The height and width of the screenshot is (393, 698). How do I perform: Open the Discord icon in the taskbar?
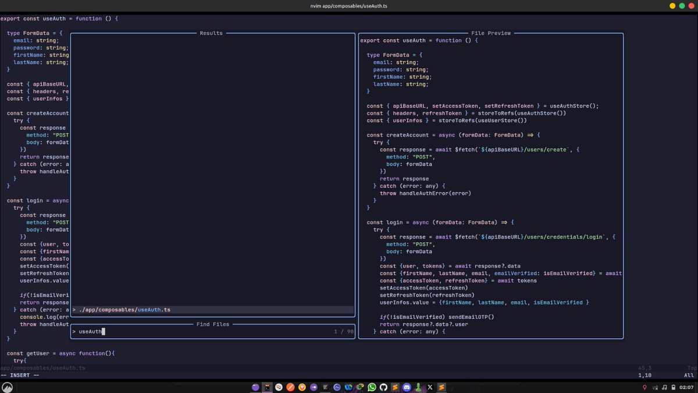[407, 387]
